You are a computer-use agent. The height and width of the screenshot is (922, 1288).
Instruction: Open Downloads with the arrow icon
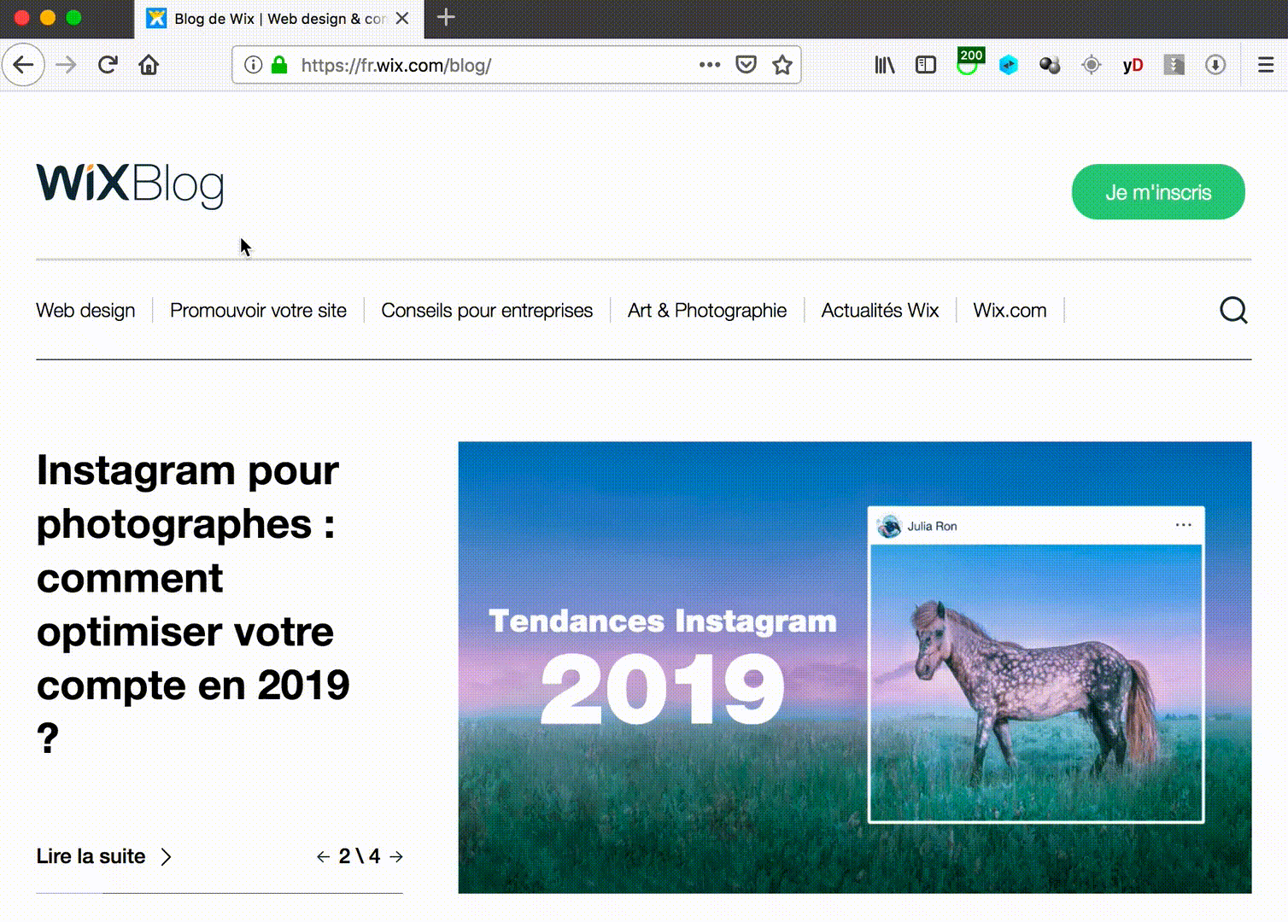[1216, 64]
